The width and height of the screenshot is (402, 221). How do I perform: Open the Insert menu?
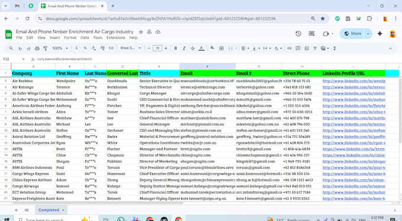54,38
